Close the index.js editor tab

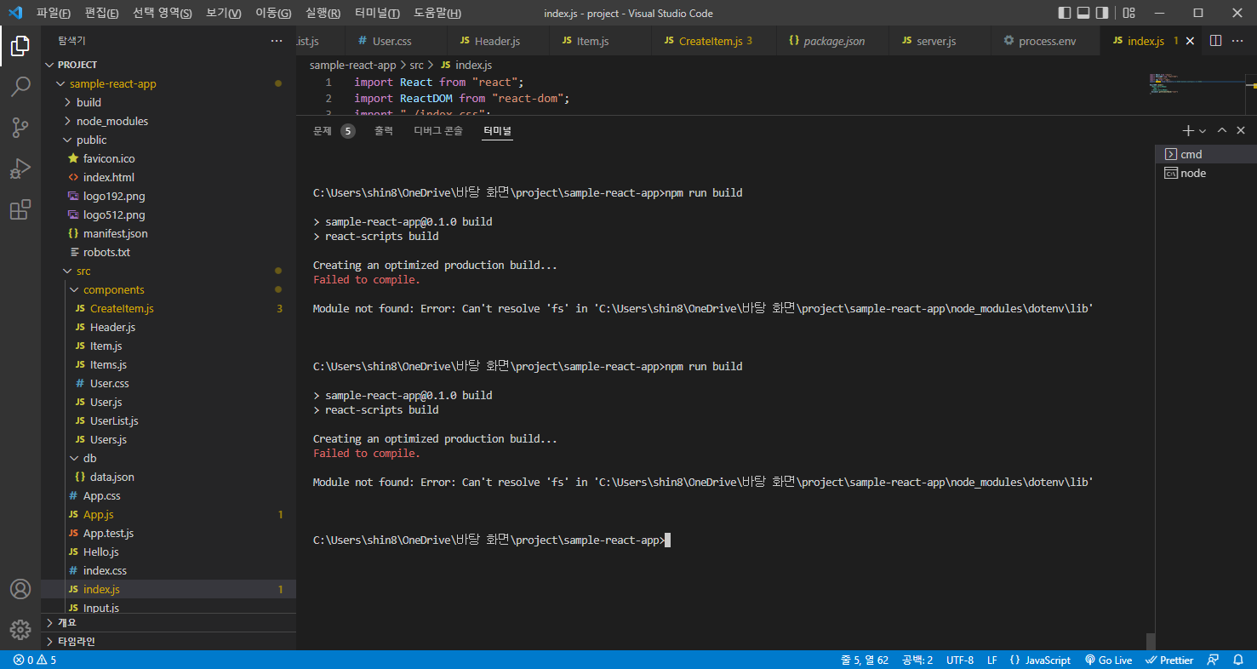pos(1190,41)
